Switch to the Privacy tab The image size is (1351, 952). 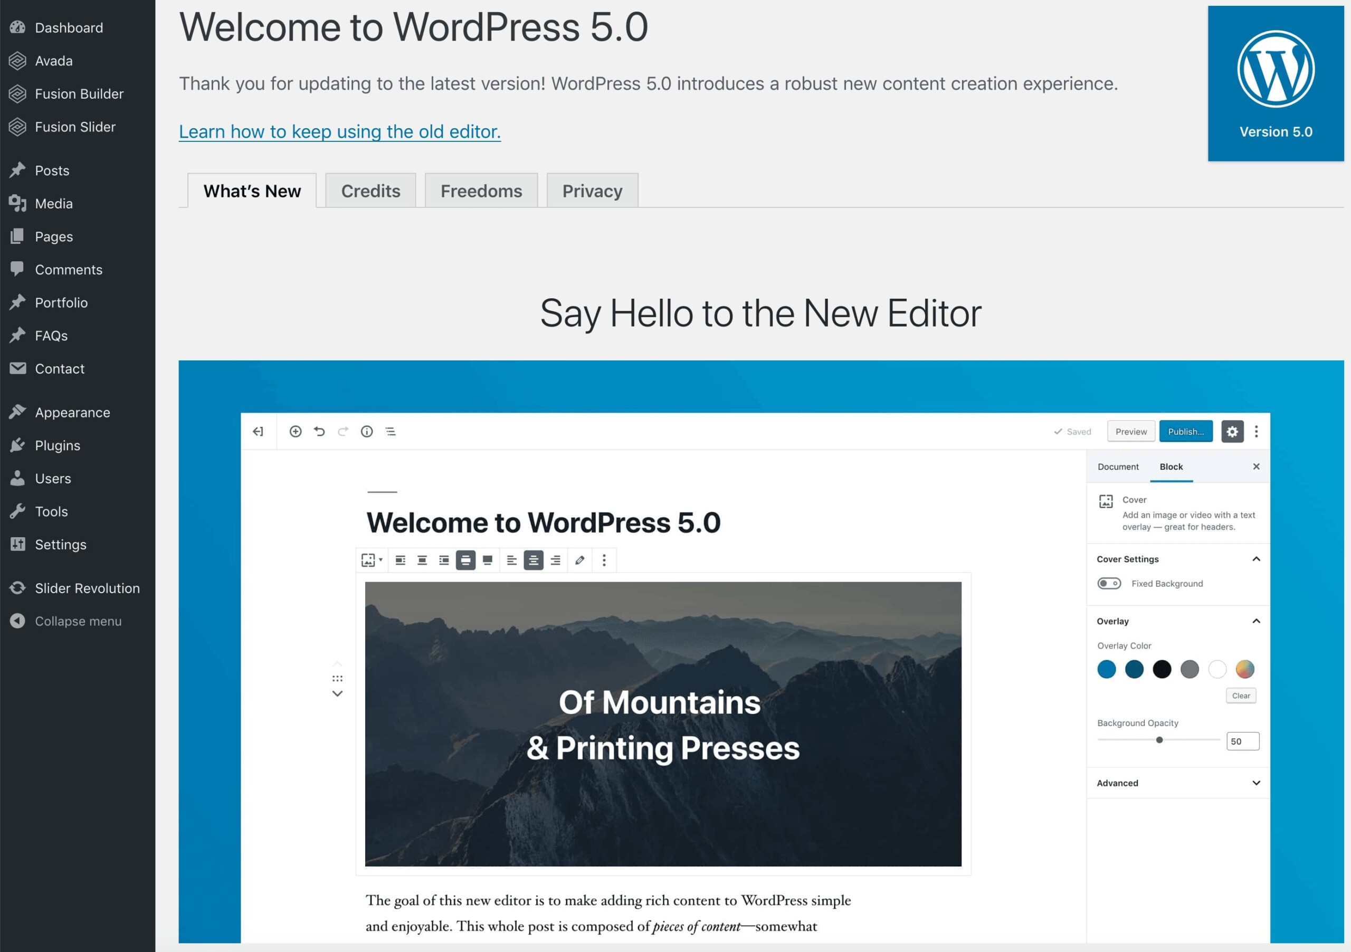click(593, 191)
